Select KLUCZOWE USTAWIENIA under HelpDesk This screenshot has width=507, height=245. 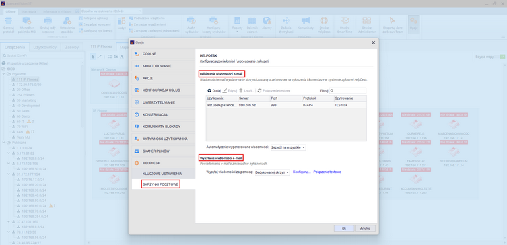(164, 174)
